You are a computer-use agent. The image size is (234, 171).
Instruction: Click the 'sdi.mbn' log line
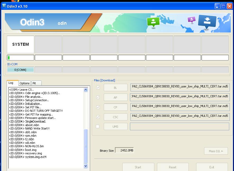[x=22, y=143]
